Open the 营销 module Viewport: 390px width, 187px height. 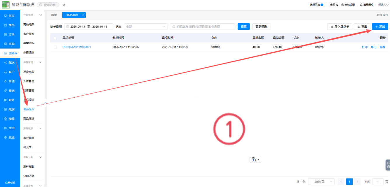[10, 91]
